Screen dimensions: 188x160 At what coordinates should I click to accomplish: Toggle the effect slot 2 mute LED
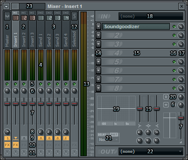tap(174, 35)
